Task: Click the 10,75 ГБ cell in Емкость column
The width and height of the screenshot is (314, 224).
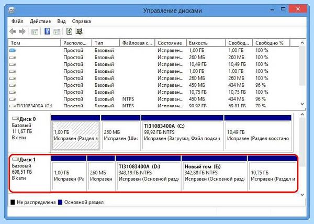Action: coord(198,92)
